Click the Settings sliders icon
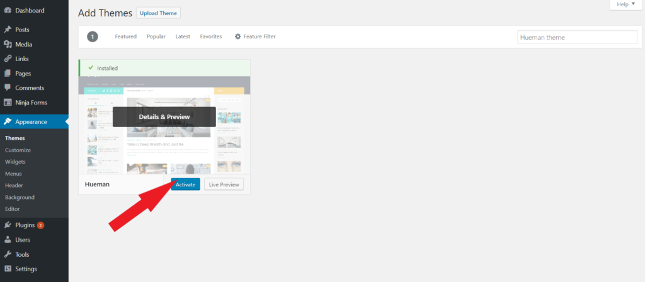This screenshot has height=282, width=645. click(x=8, y=269)
